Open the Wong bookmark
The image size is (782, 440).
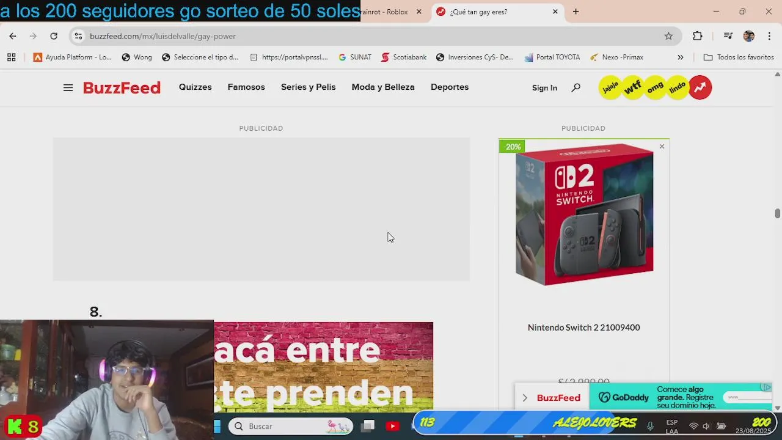tap(137, 57)
